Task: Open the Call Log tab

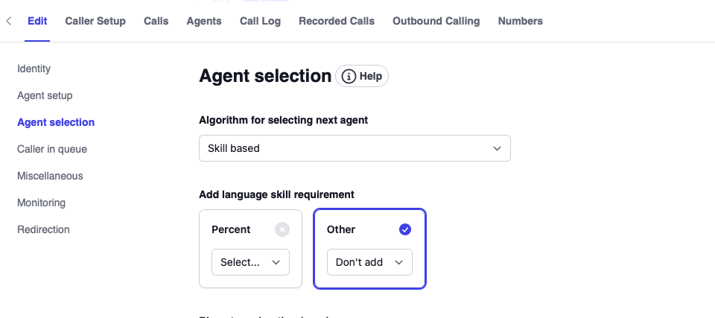Action: (260, 21)
